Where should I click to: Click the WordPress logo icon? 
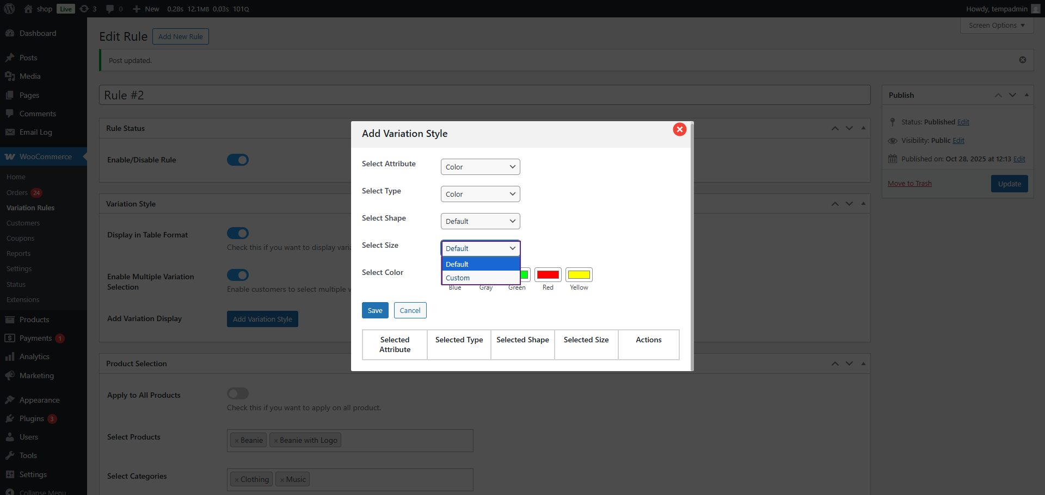click(x=9, y=9)
